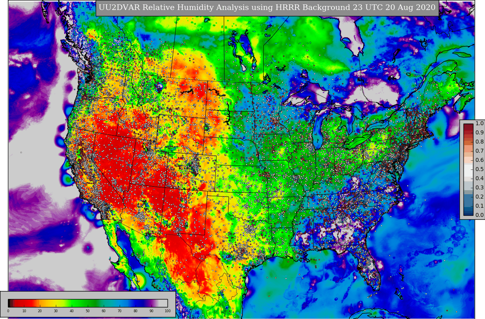
Task: Click the "0.3" label on right colorbar
Action: tap(479, 188)
